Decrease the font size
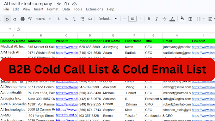 click(124, 19)
